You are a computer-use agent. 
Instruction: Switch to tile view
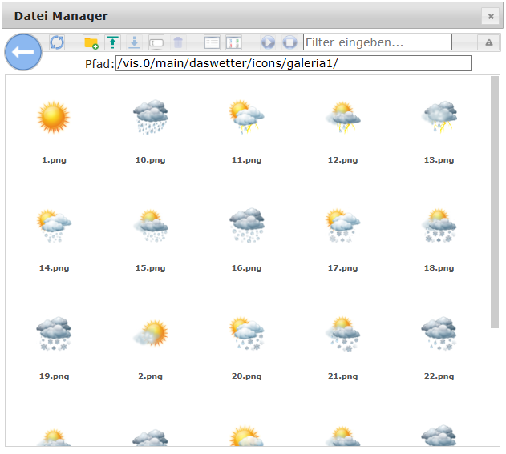pyautogui.click(x=233, y=42)
